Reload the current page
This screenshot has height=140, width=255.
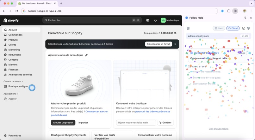tap(16, 11)
